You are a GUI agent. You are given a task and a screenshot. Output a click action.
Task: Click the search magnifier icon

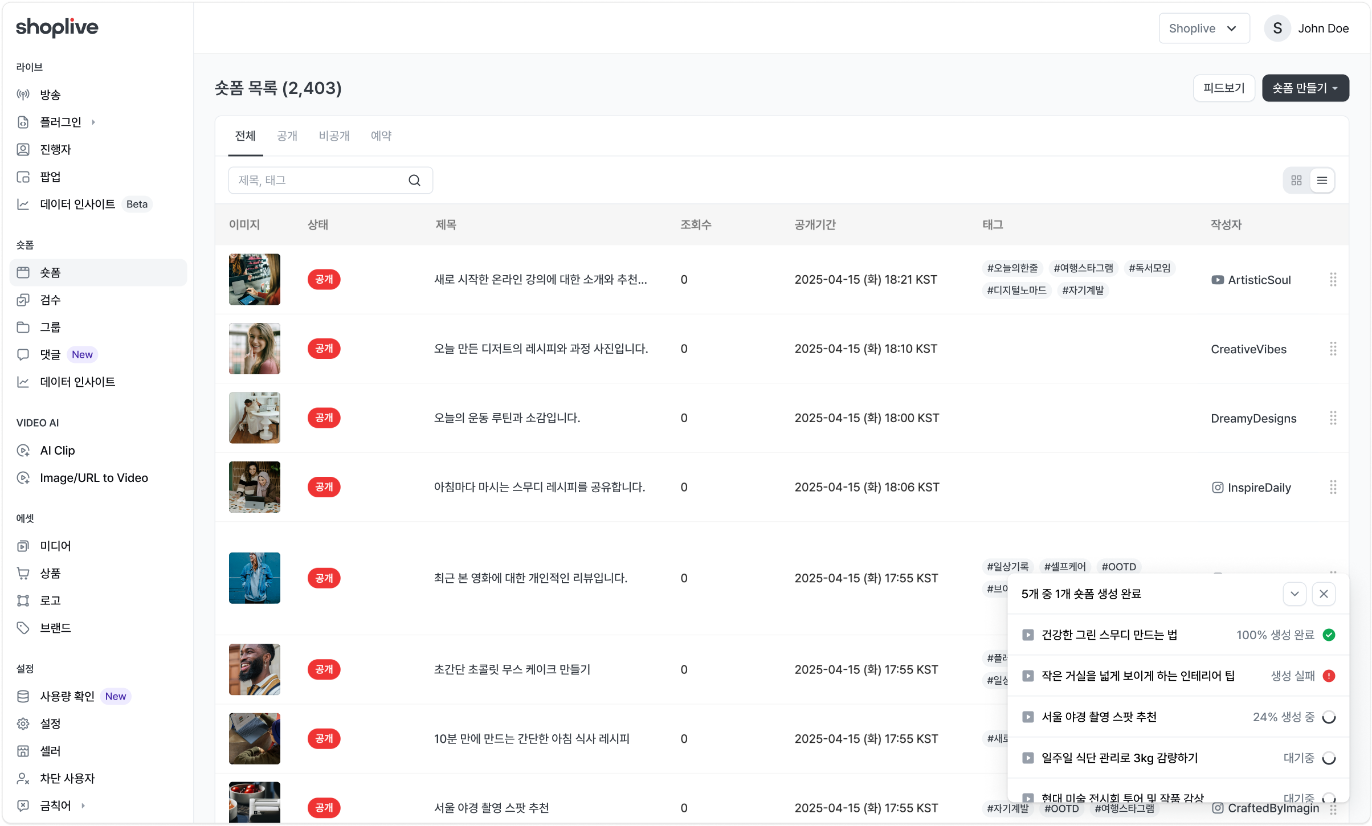(x=414, y=181)
